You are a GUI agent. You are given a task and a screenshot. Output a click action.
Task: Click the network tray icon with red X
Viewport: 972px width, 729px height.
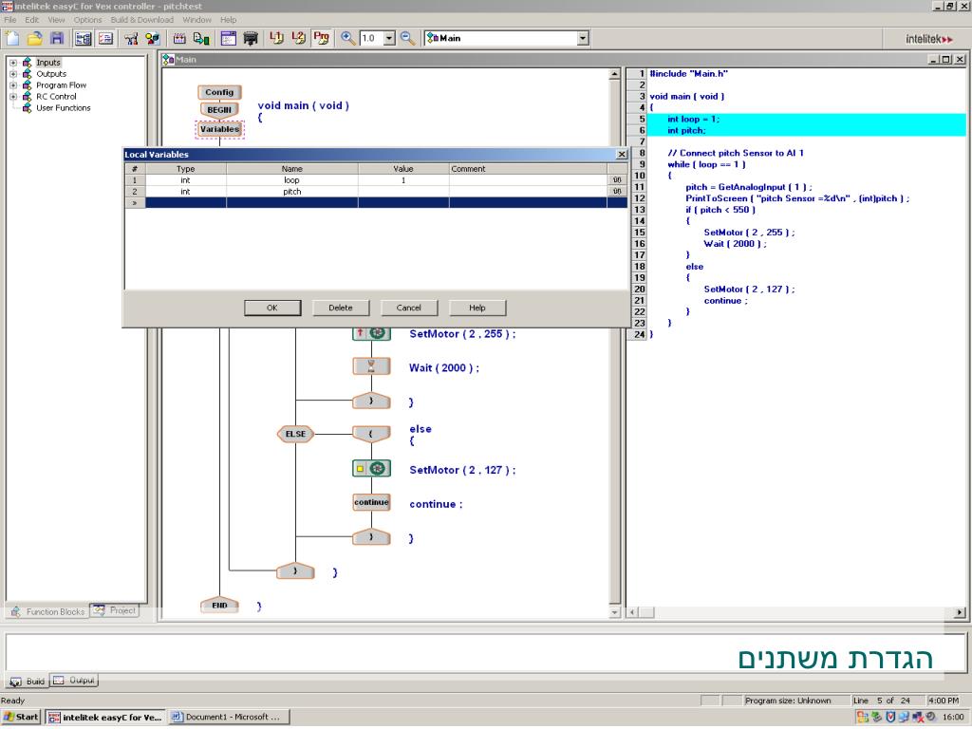click(x=918, y=718)
